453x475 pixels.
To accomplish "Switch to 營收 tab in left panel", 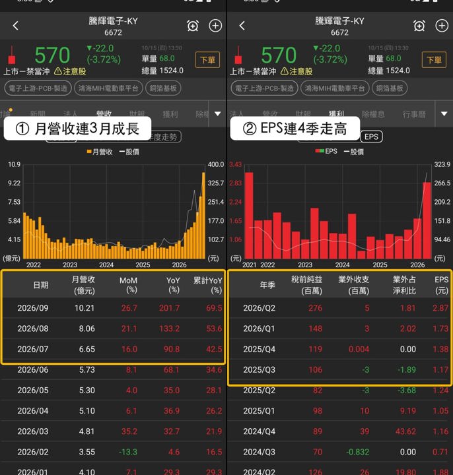I will click(x=104, y=113).
